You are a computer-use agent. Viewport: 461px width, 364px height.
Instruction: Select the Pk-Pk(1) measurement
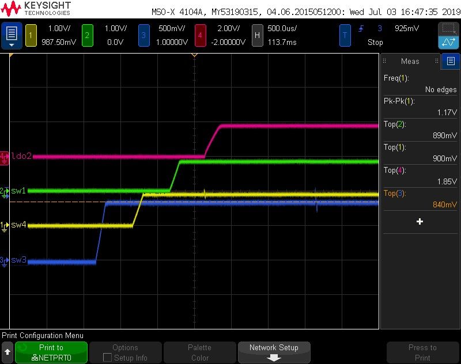click(420, 107)
